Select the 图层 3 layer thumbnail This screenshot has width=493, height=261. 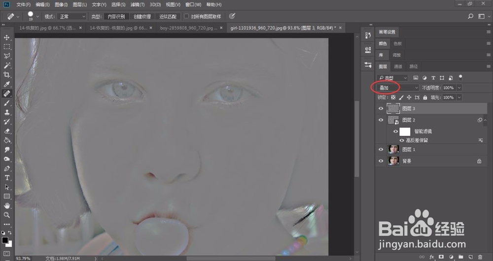[x=393, y=109]
